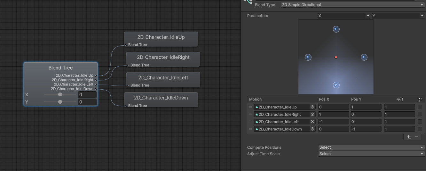Click the X slider on Blend Tree node

click(x=60, y=95)
